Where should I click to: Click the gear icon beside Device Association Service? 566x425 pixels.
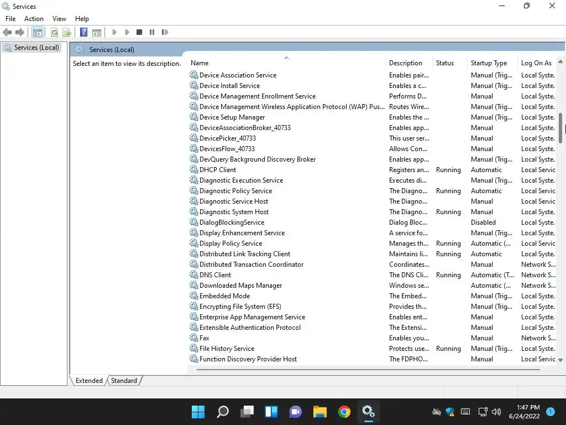tap(194, 75)
